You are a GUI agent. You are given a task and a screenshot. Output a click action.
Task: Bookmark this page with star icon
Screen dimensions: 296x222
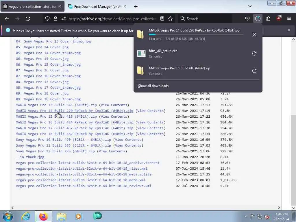coord(170,19)
